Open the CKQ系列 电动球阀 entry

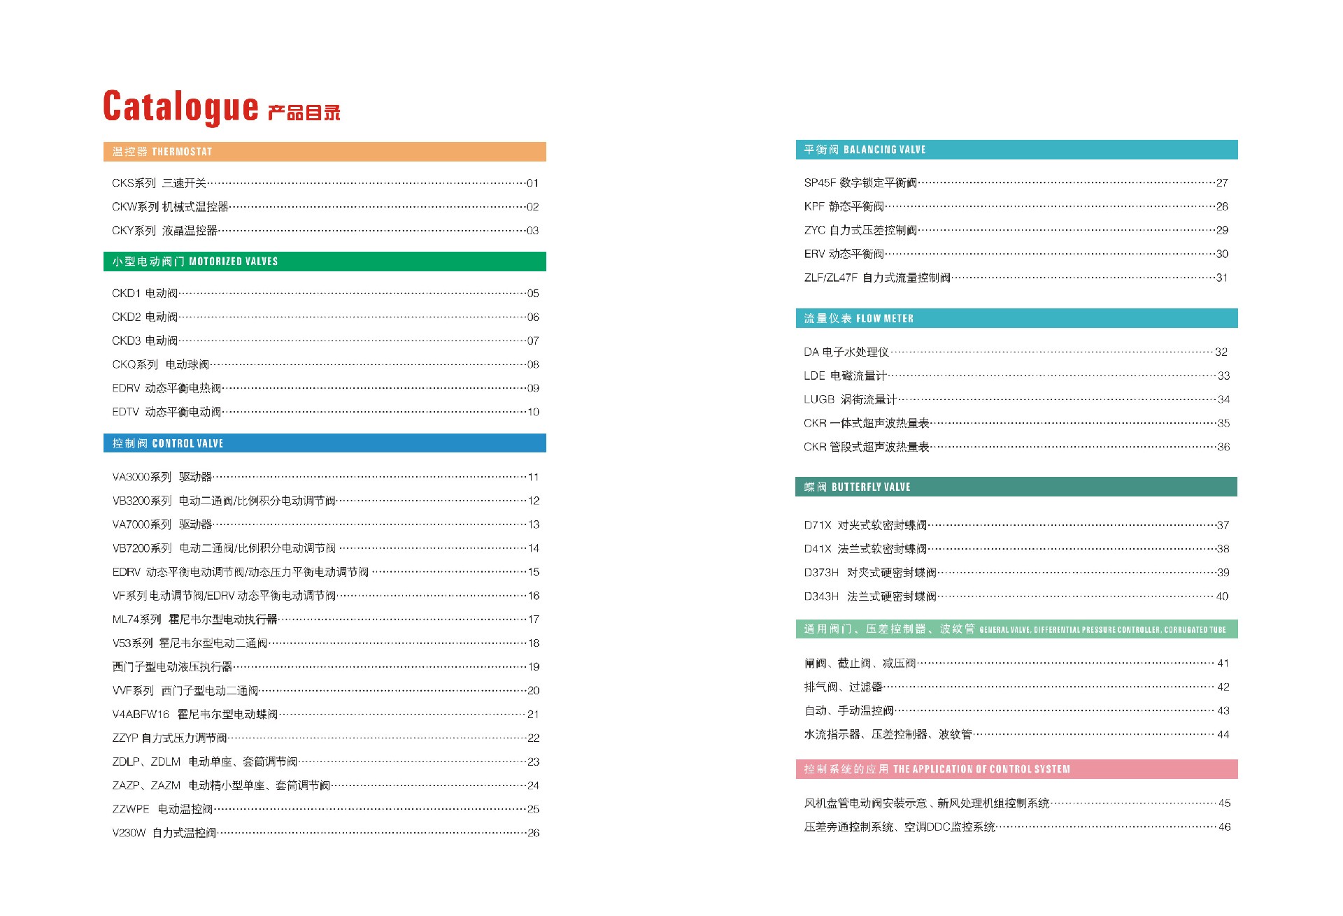coord(161,364)
